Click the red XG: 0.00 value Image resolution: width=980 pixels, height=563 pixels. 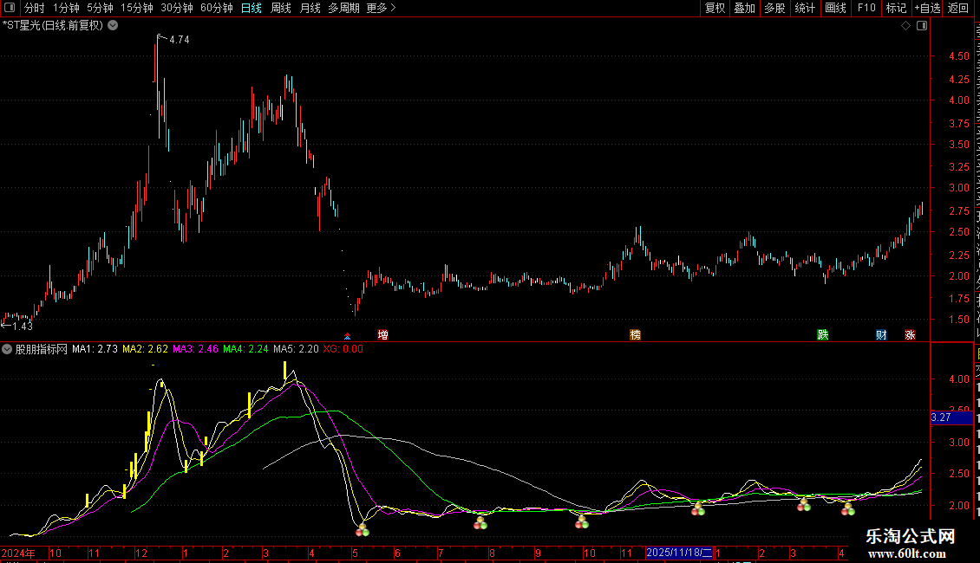(343, 350)
